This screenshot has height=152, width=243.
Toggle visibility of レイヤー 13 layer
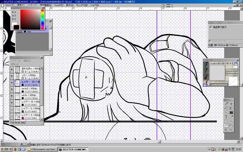coord(12,83)
